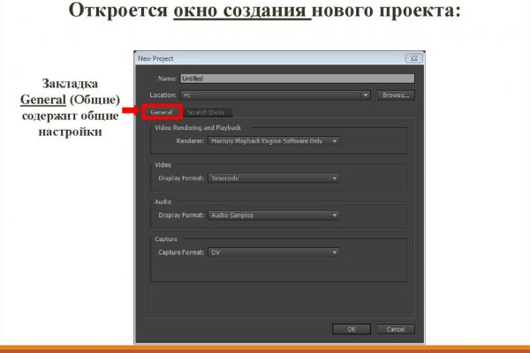Image resolution: width=530 pixels, height=353 pixels.
Task: Open the General tab
Action: pos(160,112)
